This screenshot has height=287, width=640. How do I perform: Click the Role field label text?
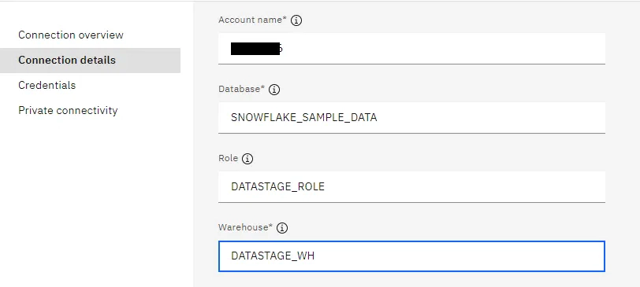tap(228, 158)
